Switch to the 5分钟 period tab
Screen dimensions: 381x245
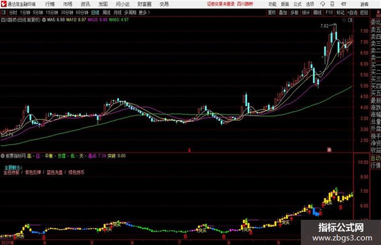point(38,12)
